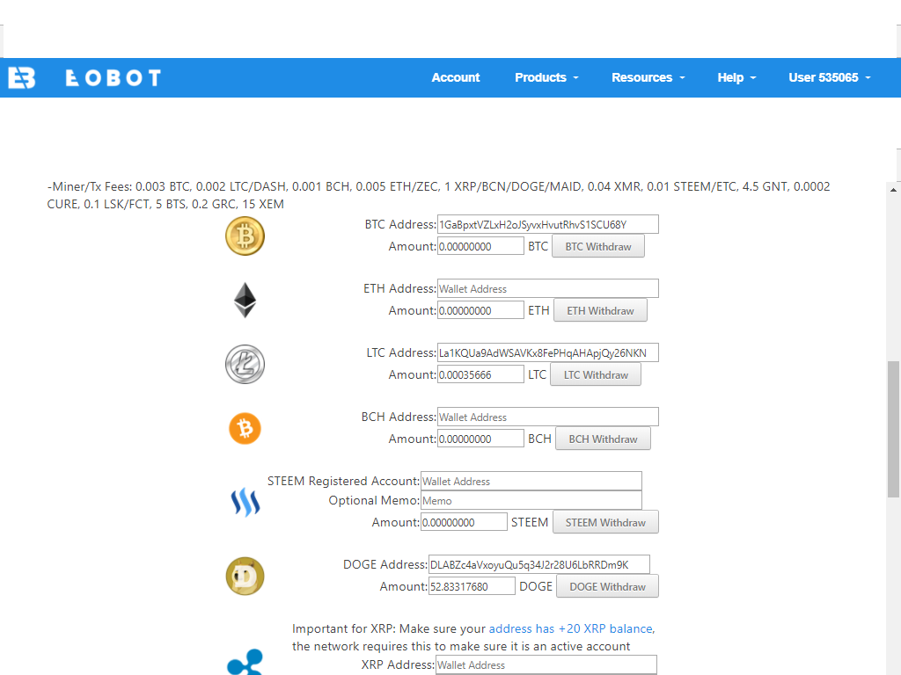The image size is (901, 675).
Task: Focus the LTC Address field
Action: pos(547,353)
